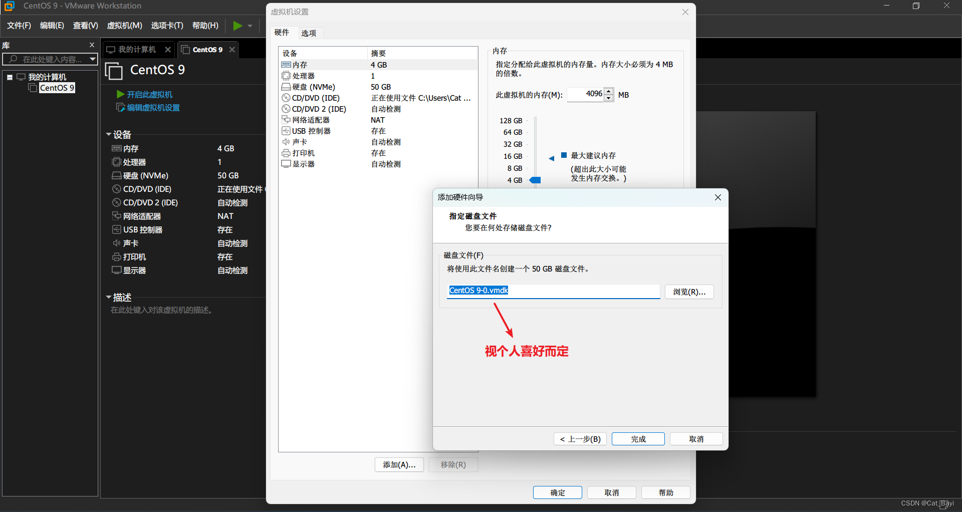Screen dimensions: 962x512
Task: Click network adapter icon in main window devices
Action: click(116, 216)
